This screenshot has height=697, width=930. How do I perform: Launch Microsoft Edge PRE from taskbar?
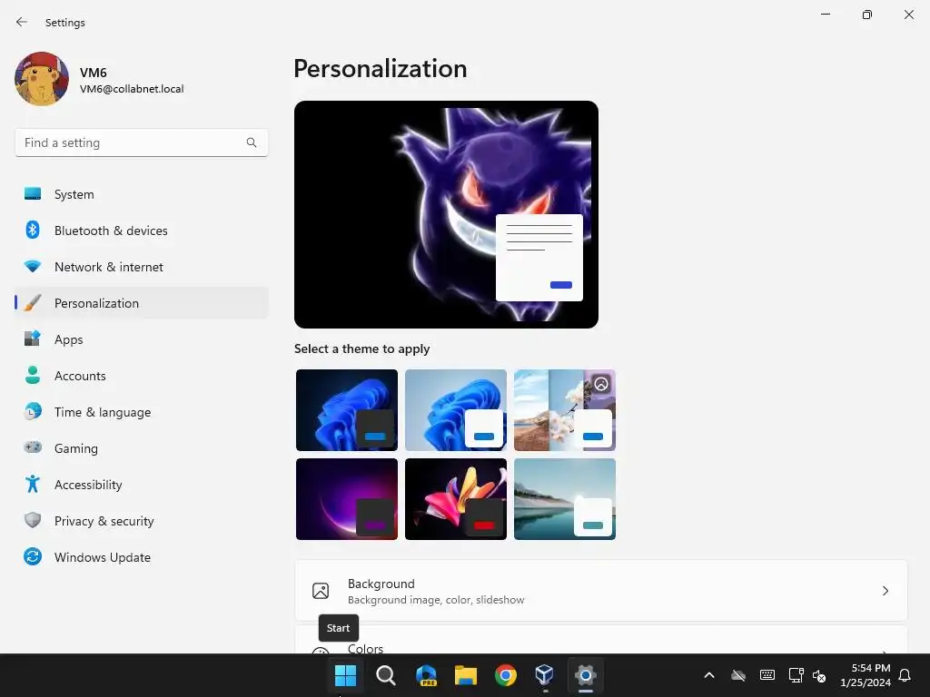pos(426,675)
